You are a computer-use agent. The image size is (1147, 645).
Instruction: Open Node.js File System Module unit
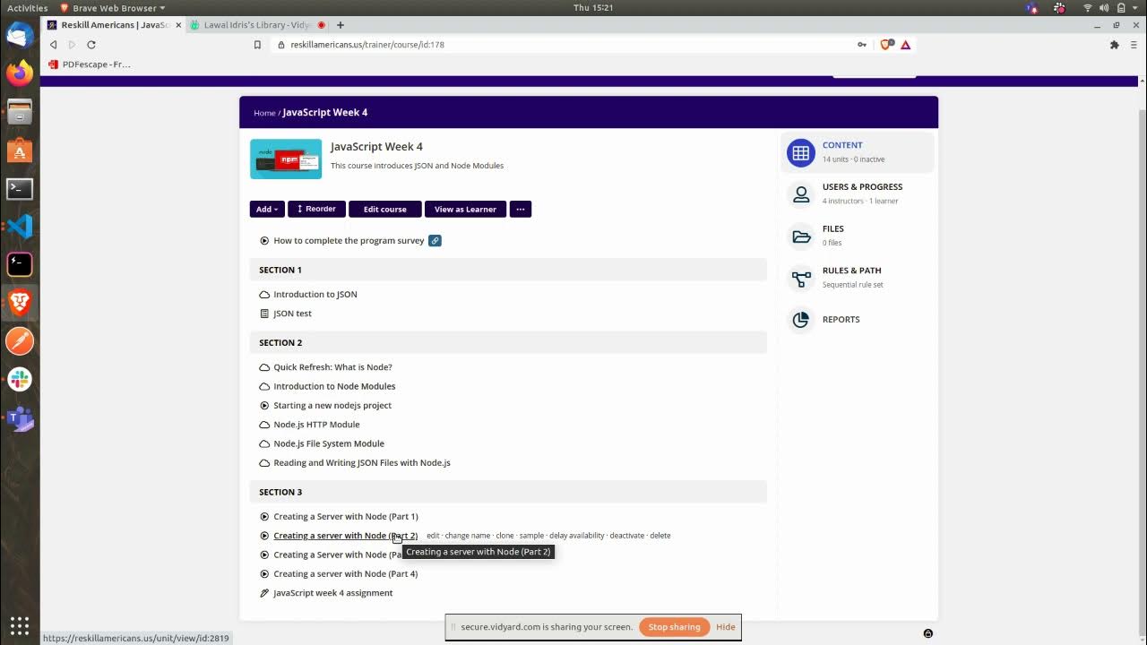pyautogui.click(x=329, y=443)
